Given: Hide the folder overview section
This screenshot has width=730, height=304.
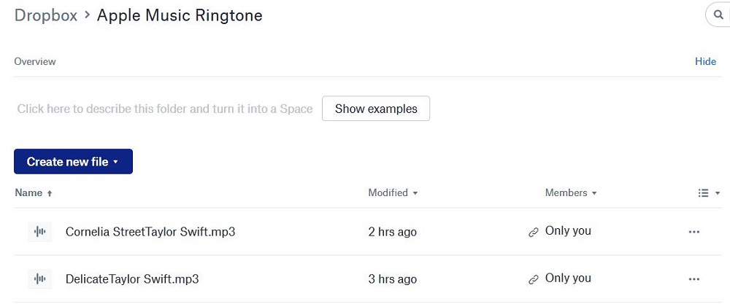Looking at the screenshot, I should coord(705,62).
